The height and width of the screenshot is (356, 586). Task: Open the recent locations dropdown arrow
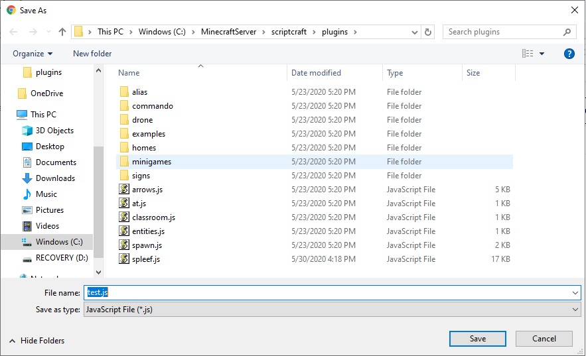[x=48, y=32]
